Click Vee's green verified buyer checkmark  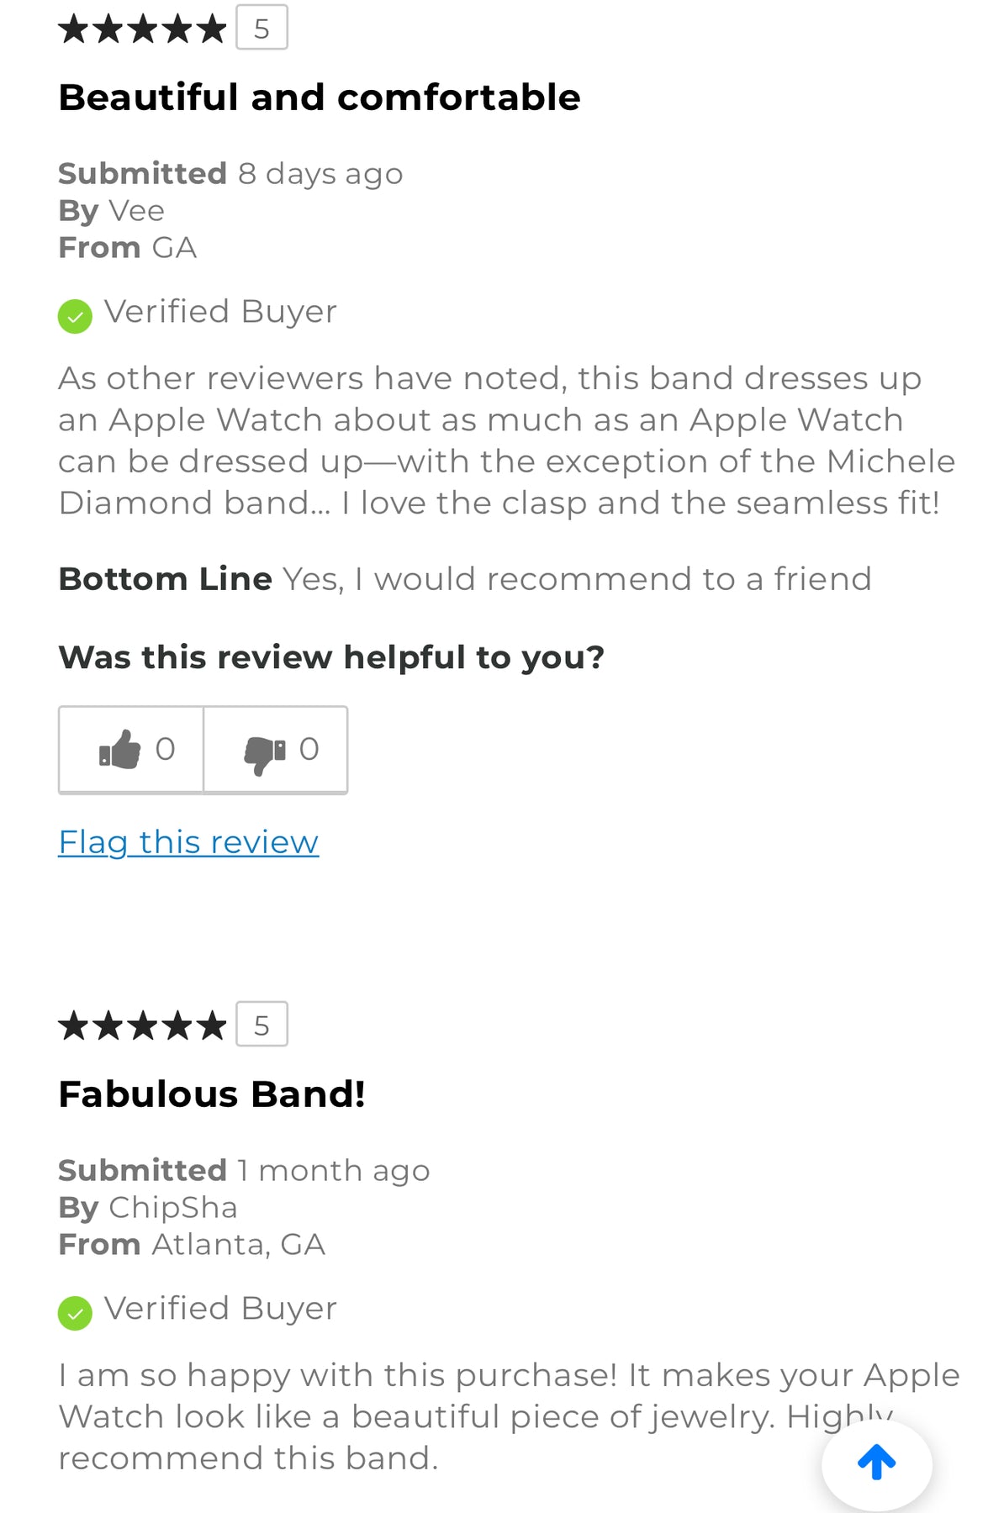pos(75,316)
